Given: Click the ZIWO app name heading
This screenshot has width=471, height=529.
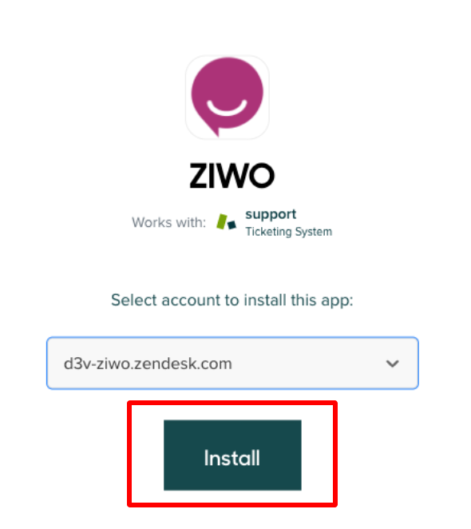Looking at the screenshot, I should pyautogui.click(x=232, y=176).
